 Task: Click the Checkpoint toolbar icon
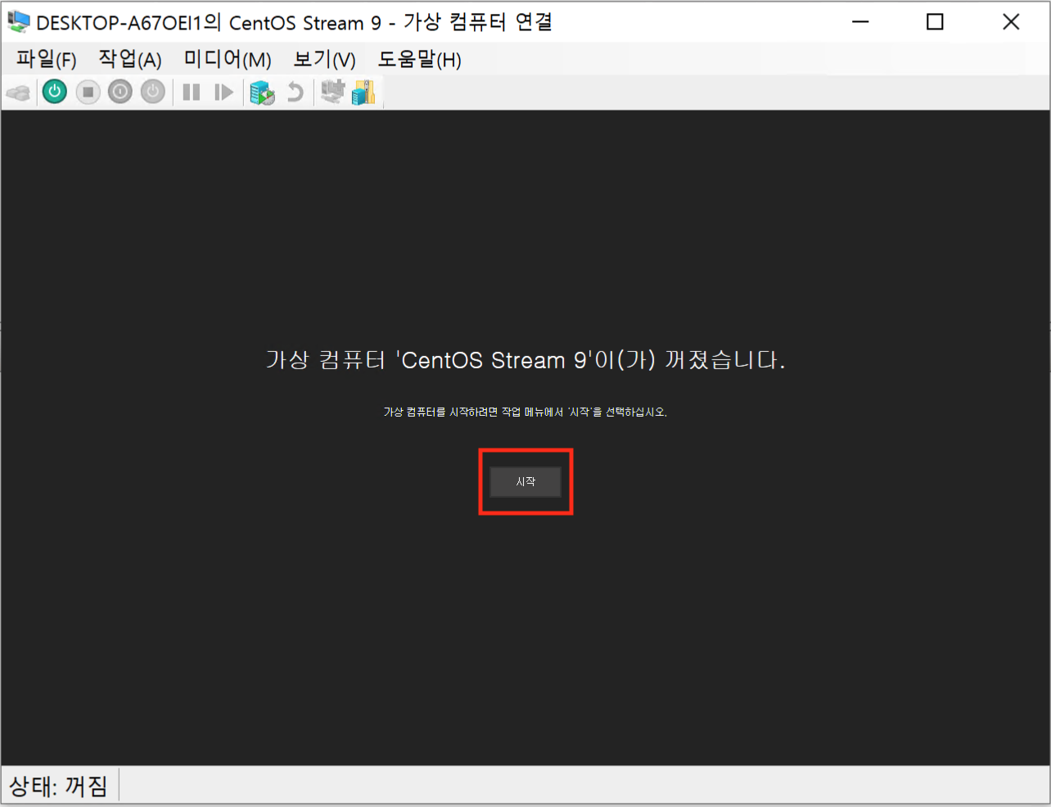click(263, 92)
